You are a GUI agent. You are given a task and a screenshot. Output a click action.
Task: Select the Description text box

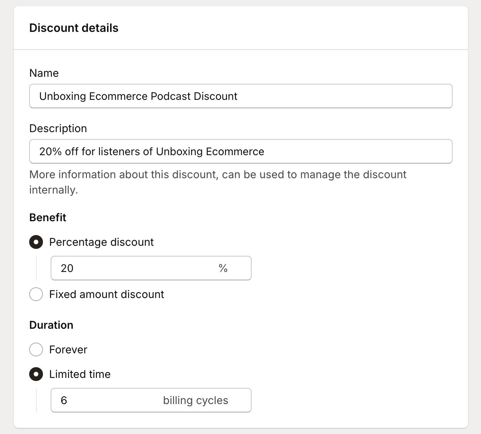[240, 151]
